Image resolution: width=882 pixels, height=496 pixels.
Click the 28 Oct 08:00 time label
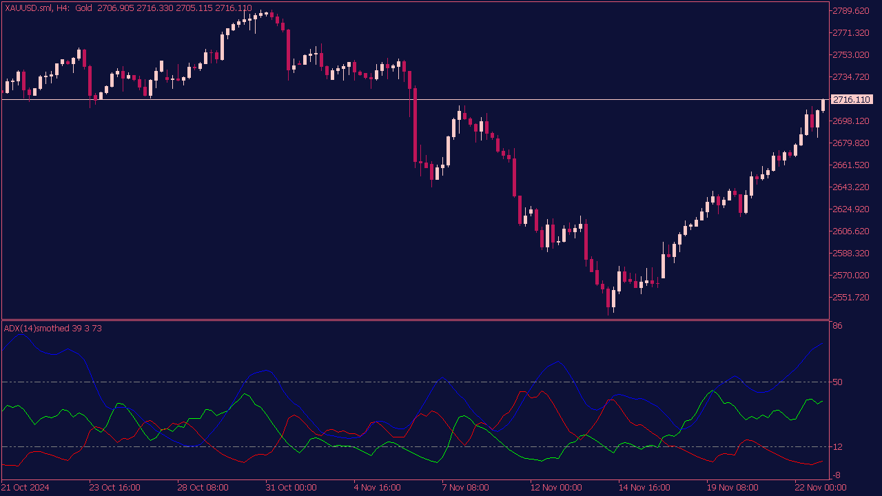[x=203, y=488]
